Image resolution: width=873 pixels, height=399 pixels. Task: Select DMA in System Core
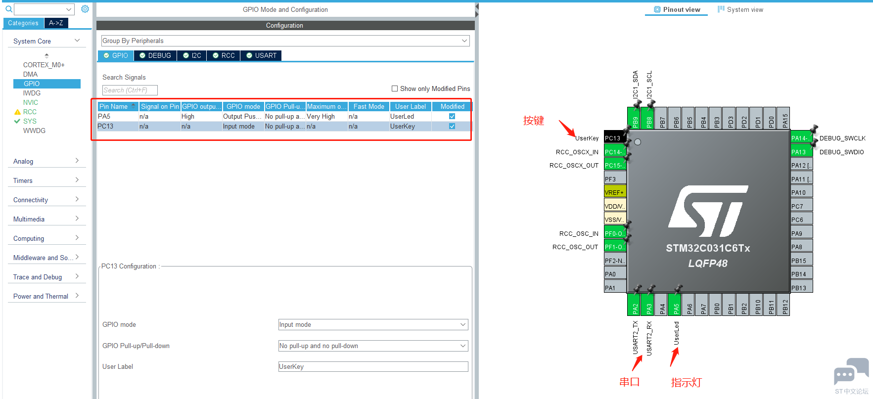30,74
